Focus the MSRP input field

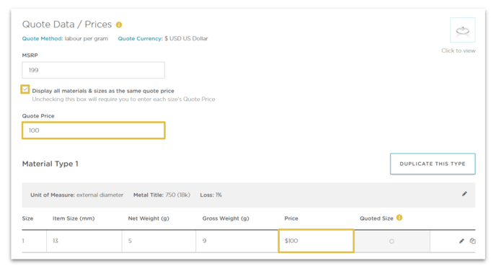pos(93,70)
